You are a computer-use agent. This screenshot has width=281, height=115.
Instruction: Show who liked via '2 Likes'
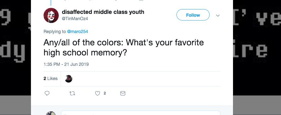(x=51, y=78)
